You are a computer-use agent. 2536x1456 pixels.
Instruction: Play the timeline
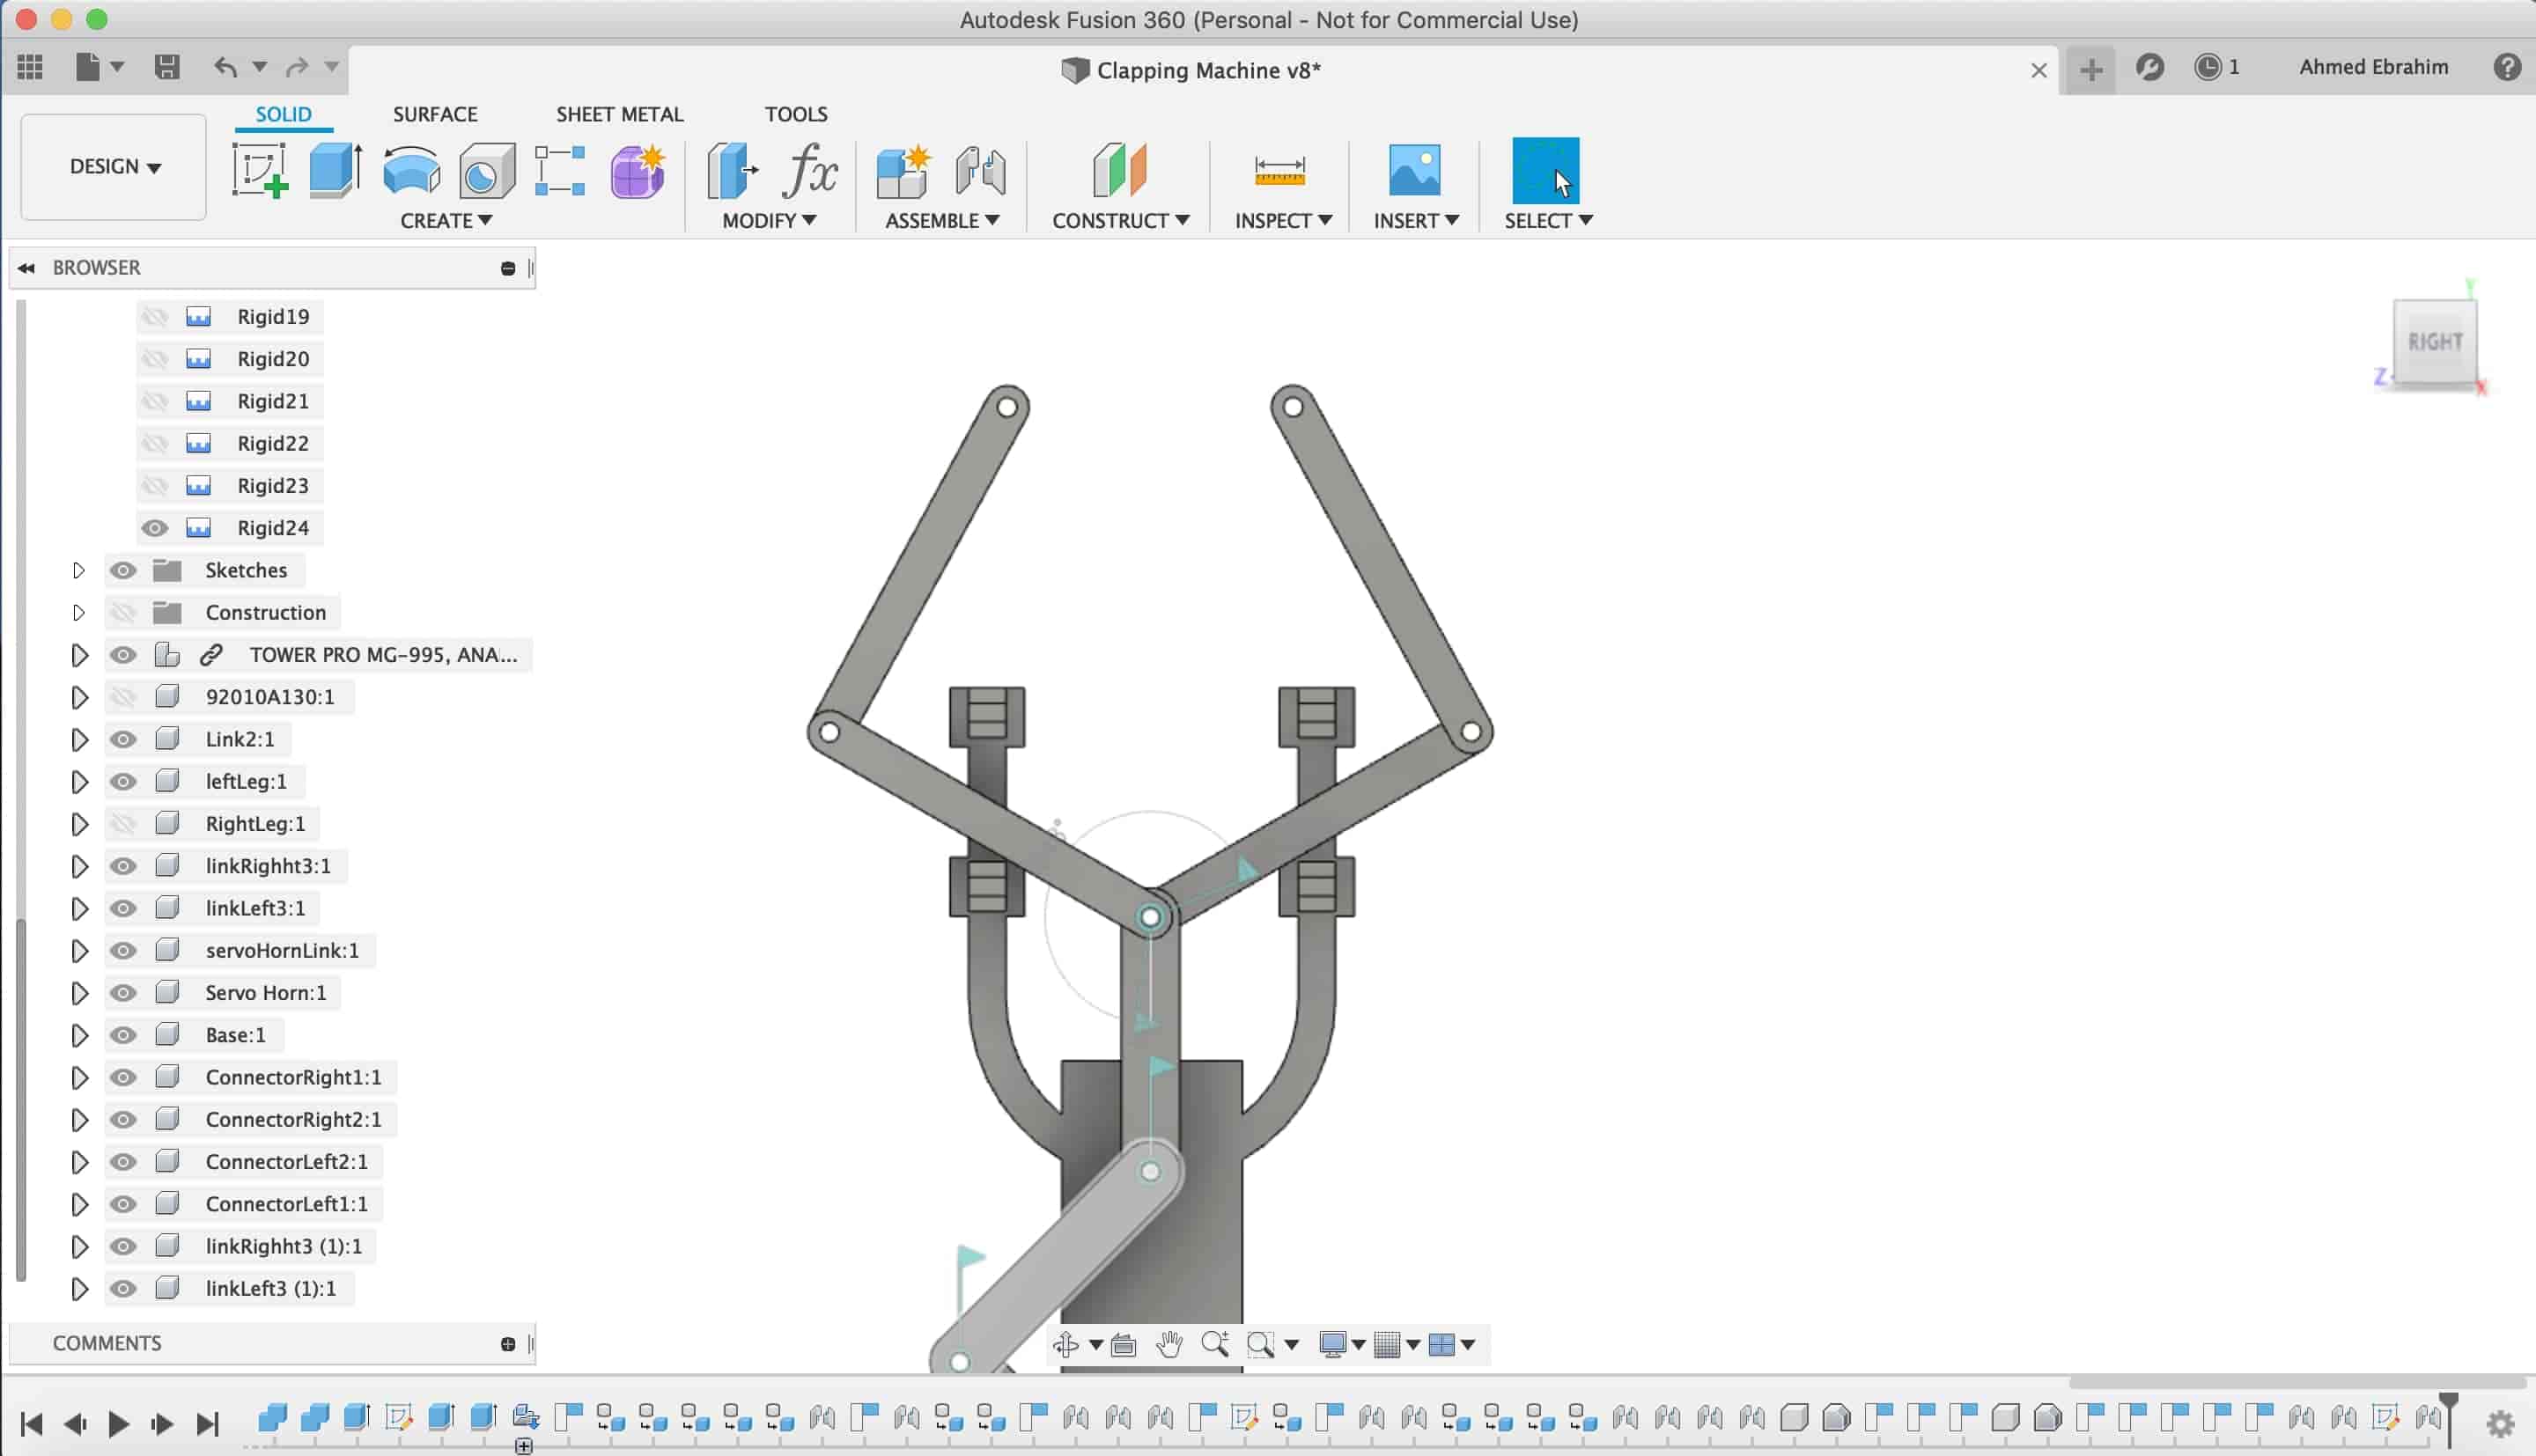[x=118, y=1423]
